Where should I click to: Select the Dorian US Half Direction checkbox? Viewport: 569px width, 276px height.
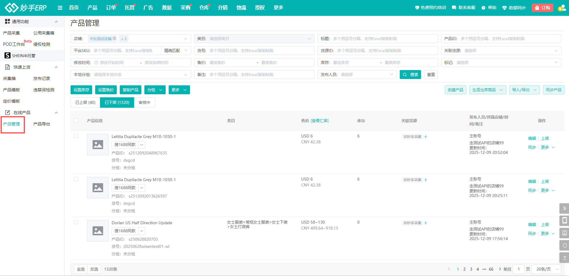(x=76, y=222)
